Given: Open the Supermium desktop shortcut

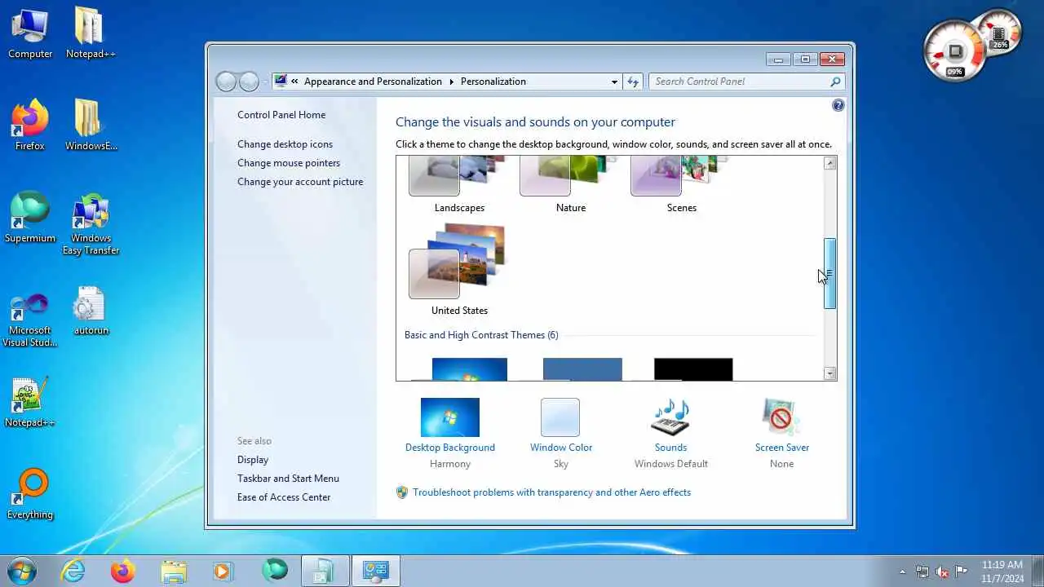Looking at the screenshot, I should click(x=30, y=218).
